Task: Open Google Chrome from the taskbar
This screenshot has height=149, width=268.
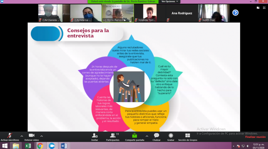Action: pos(40,146)
